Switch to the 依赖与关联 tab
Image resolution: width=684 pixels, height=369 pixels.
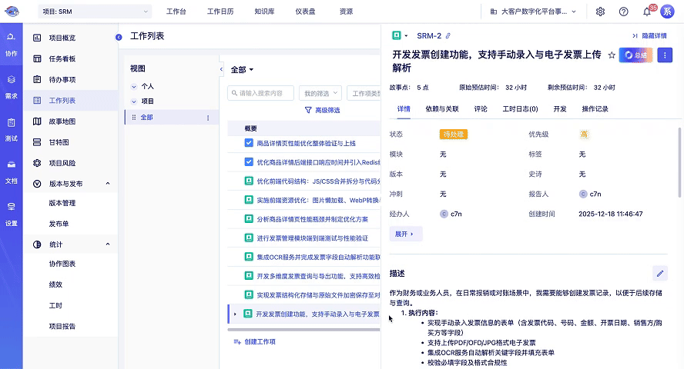(x=442, y=109)
